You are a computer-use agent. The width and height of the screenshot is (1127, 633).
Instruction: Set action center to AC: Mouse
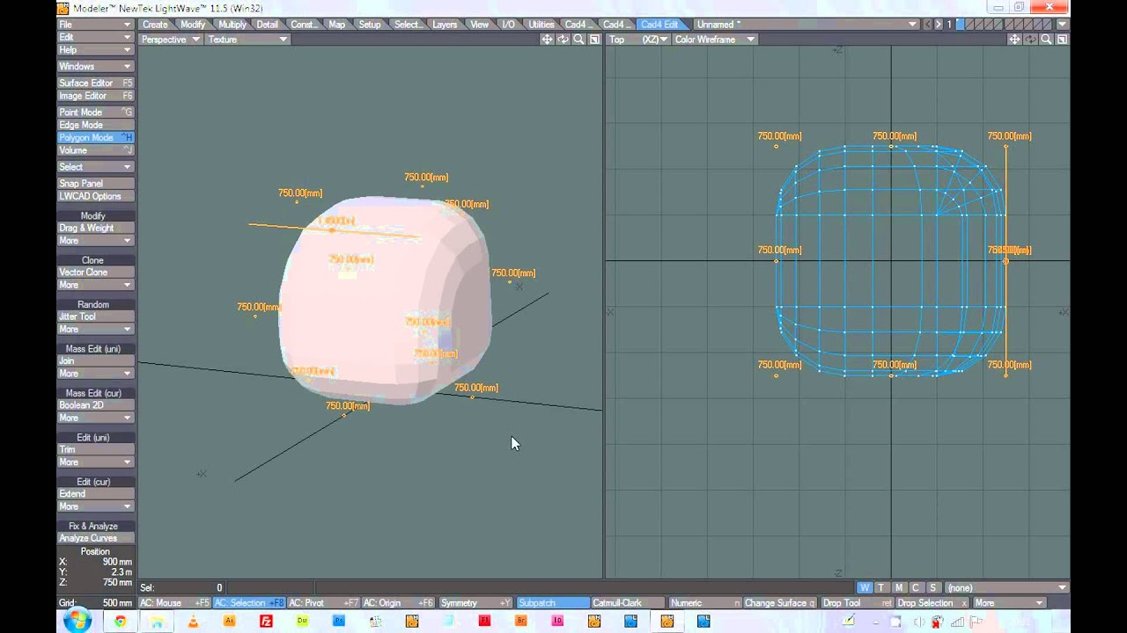point(174,603)
